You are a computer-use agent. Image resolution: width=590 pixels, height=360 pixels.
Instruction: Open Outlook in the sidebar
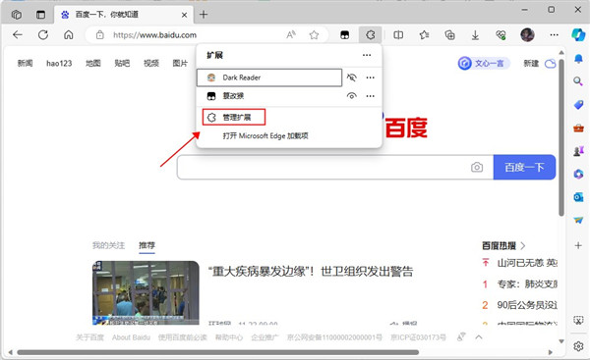tap(578, 197)
